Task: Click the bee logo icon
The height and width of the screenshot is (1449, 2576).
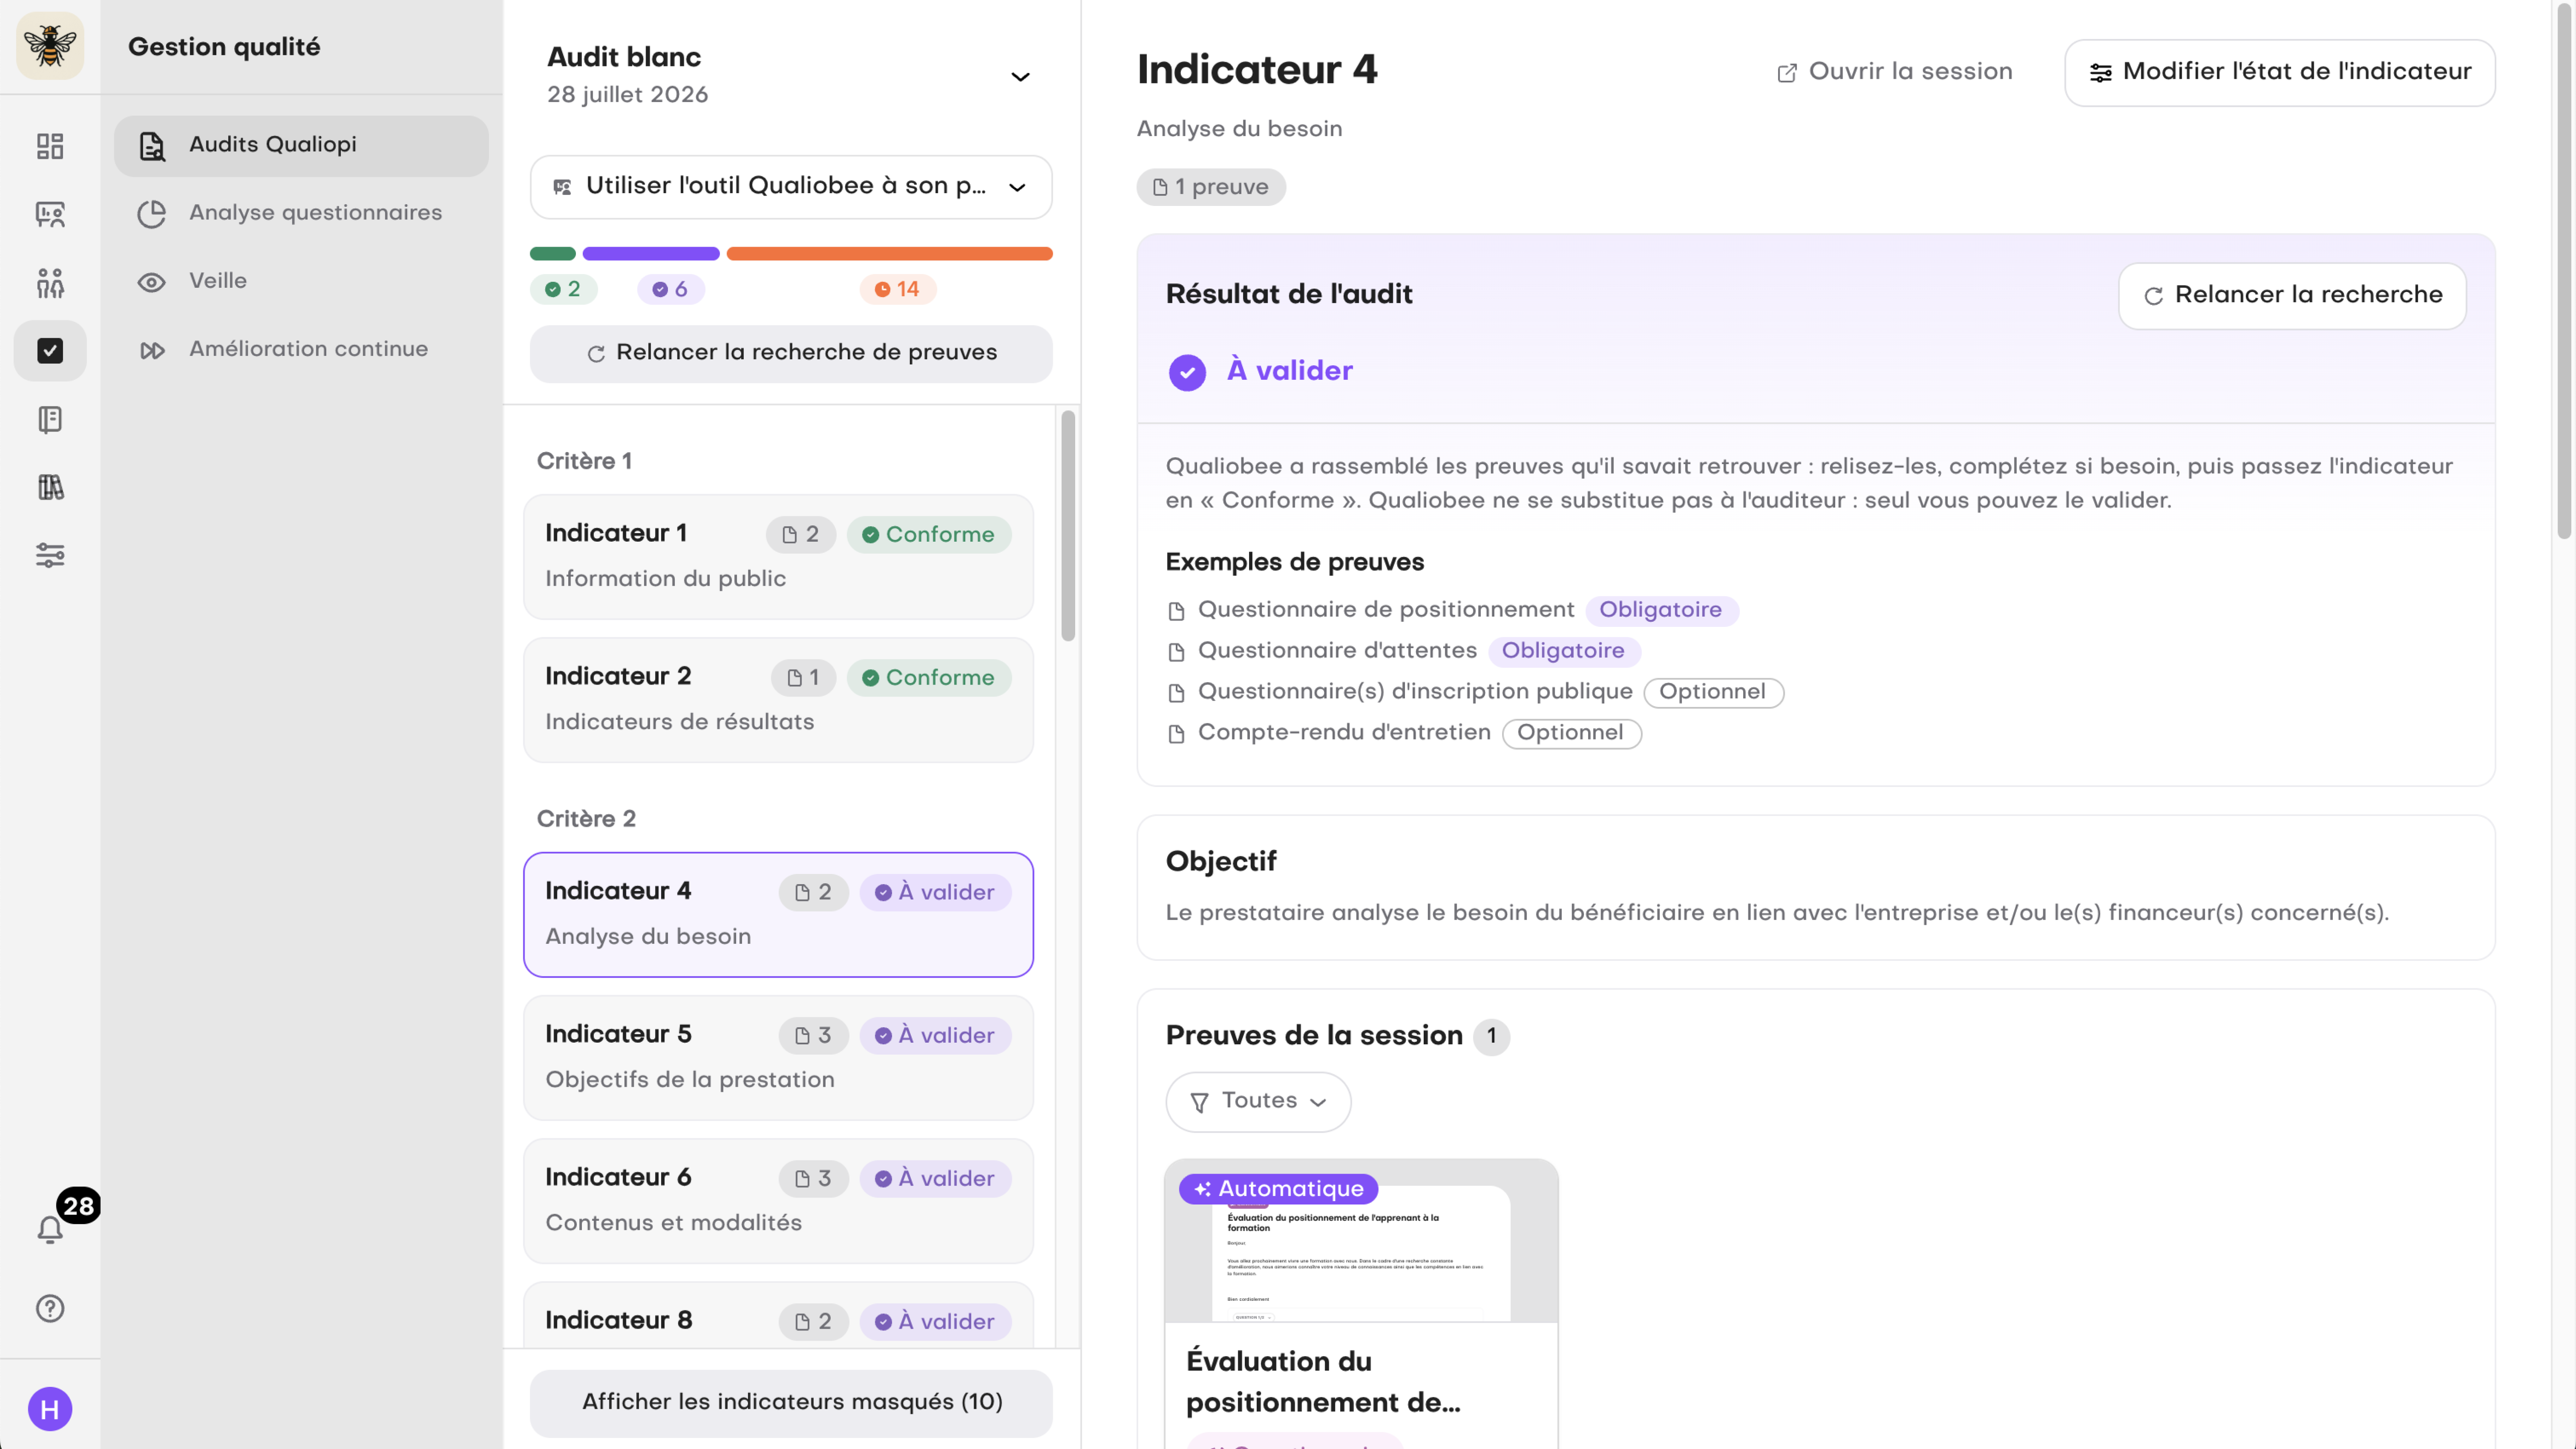Action: (x=50, y=46)
